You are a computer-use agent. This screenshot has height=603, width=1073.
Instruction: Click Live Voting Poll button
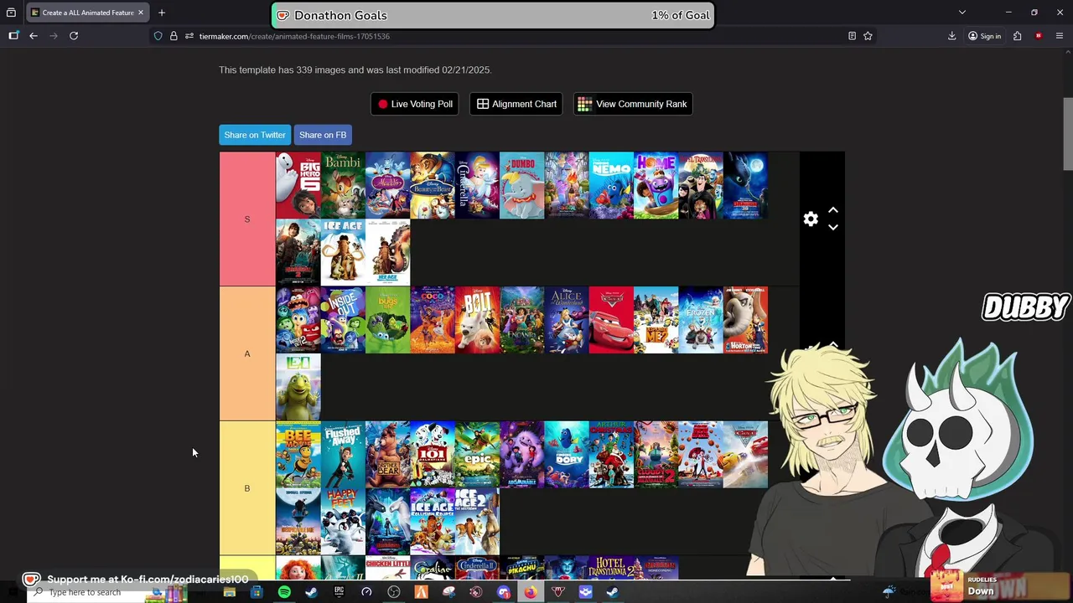pos(415,104)
